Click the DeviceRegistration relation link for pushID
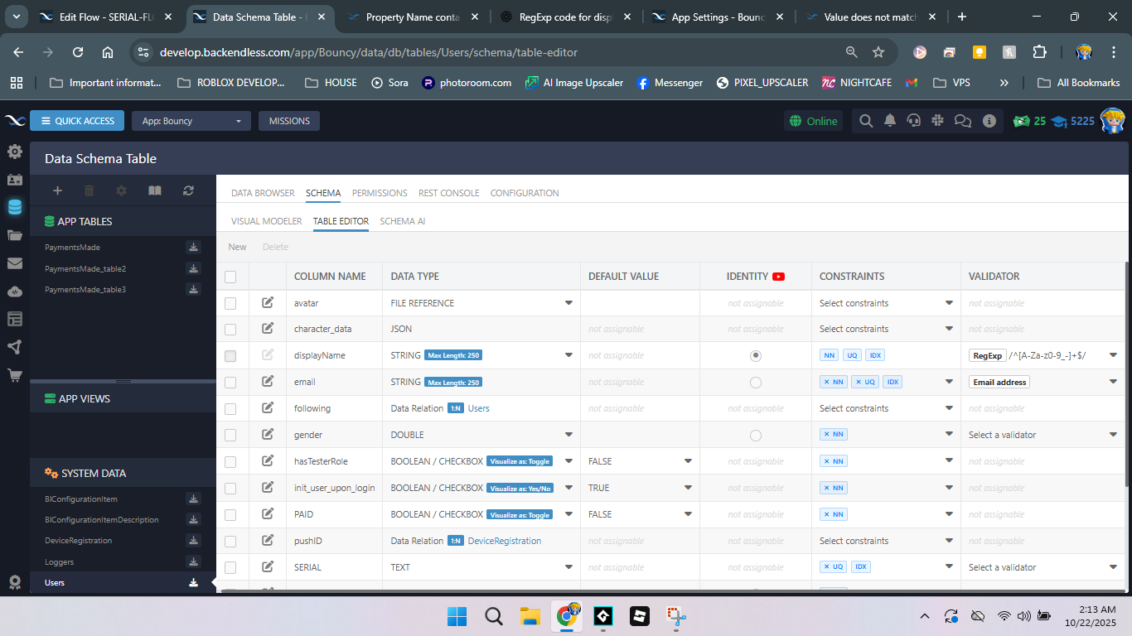Image resolution: width=1132 pixels, height=636 pixels. click(x=504, y=541)
